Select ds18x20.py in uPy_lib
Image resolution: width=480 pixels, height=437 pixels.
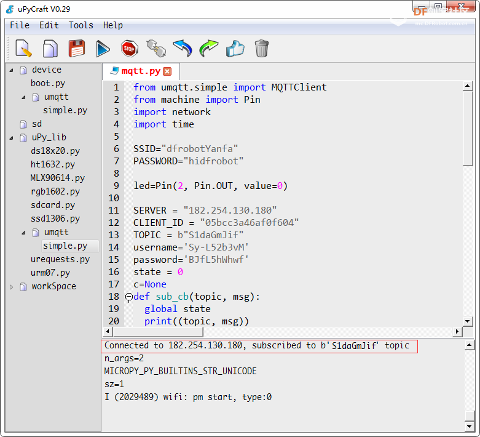[x=55, y=151]
